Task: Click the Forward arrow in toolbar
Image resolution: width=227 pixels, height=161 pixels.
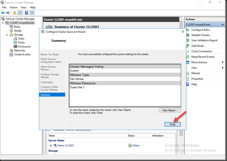Action: 8,13
